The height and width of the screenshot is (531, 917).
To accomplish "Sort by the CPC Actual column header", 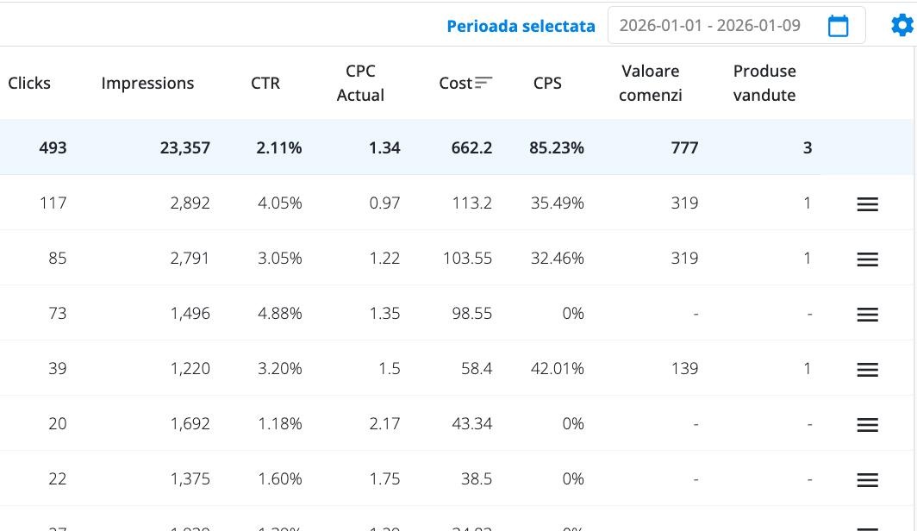I will pos(360,84).
